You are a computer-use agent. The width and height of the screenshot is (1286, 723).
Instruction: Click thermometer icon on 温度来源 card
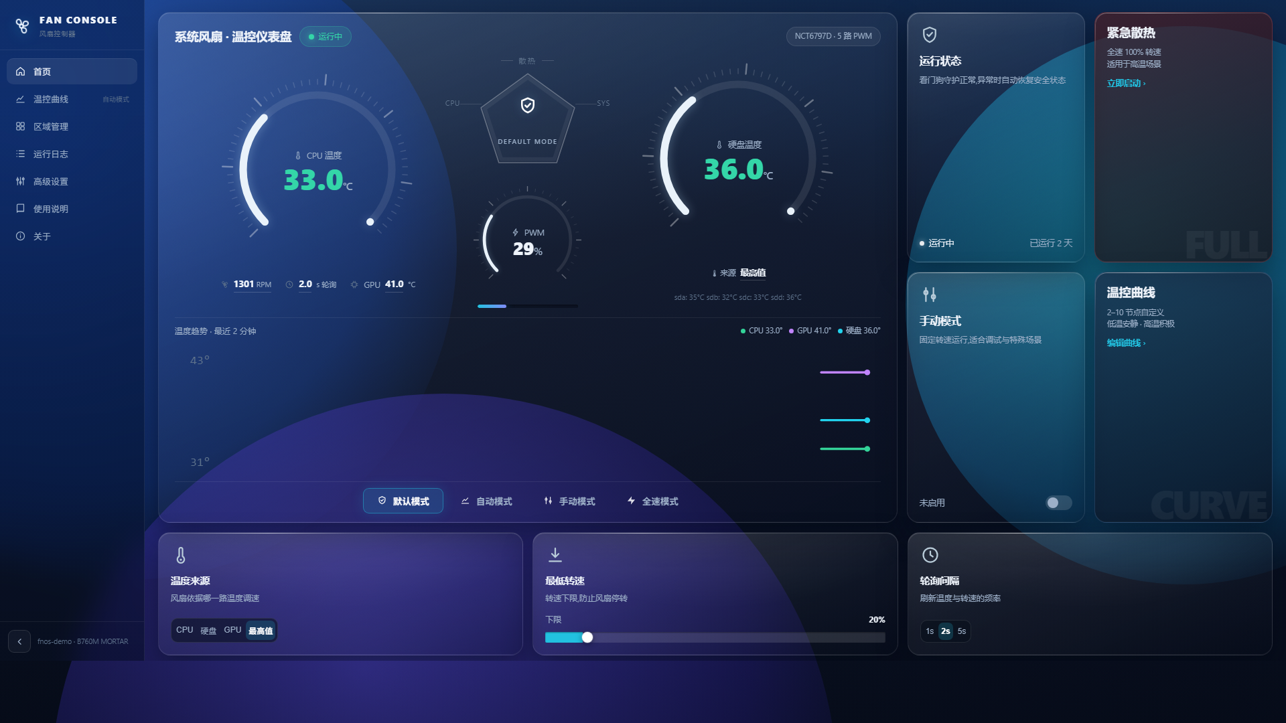pyautogui.click(x=181, y=555)
